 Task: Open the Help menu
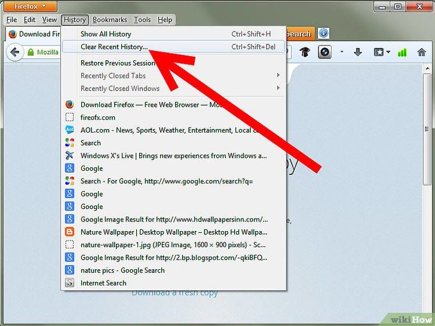(x=165, y=20)
